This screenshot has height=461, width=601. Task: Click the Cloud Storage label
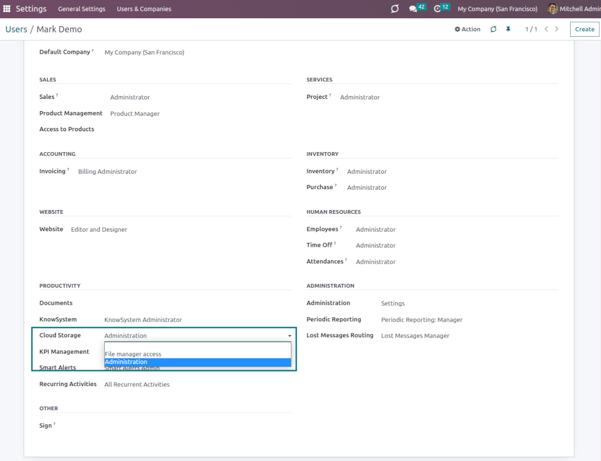(x=60, y=336)
